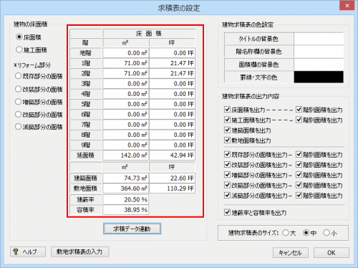Click 容積率 field showing 38.95 %
This screenshot has width=358, height=268.
point(126,210)
